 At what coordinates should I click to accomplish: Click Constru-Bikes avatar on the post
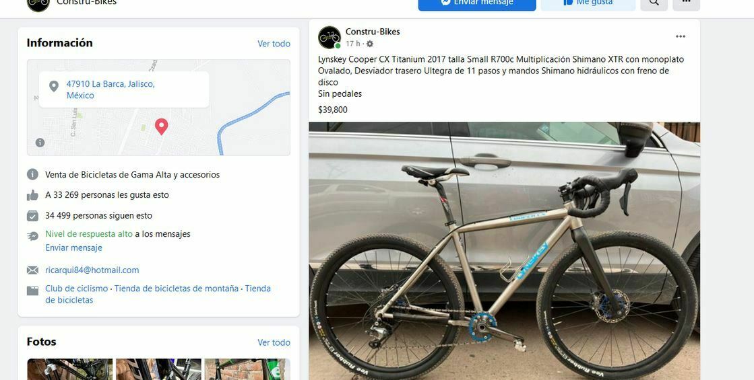(x=329, y=38)
